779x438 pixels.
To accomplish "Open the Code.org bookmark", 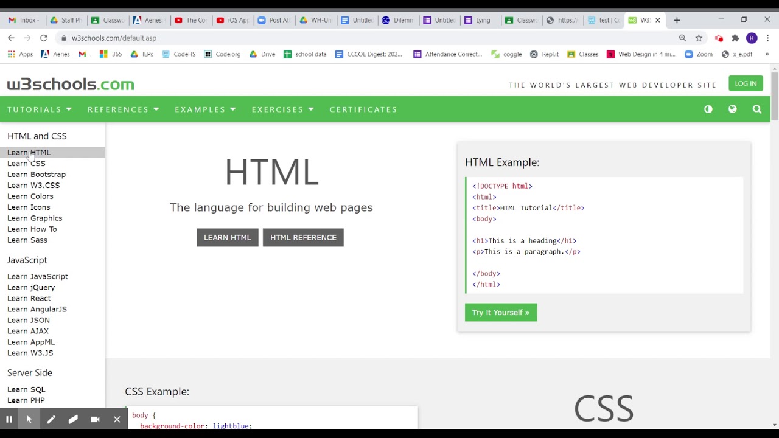I will click(222, 54).
